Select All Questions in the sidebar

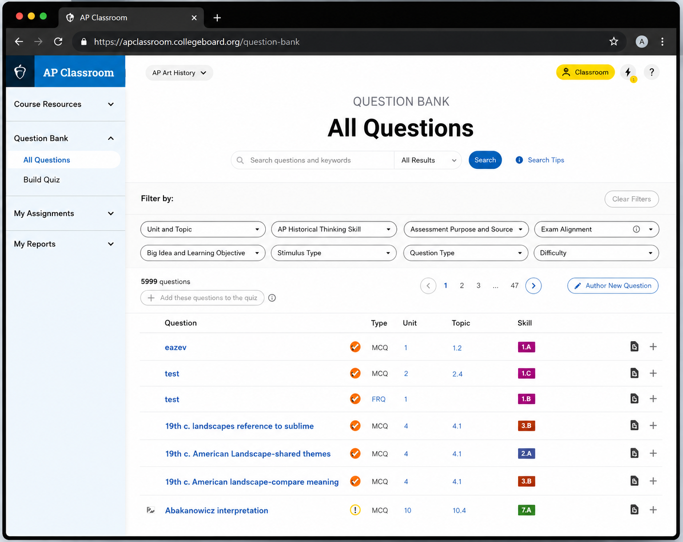click(x=64, y=160)
